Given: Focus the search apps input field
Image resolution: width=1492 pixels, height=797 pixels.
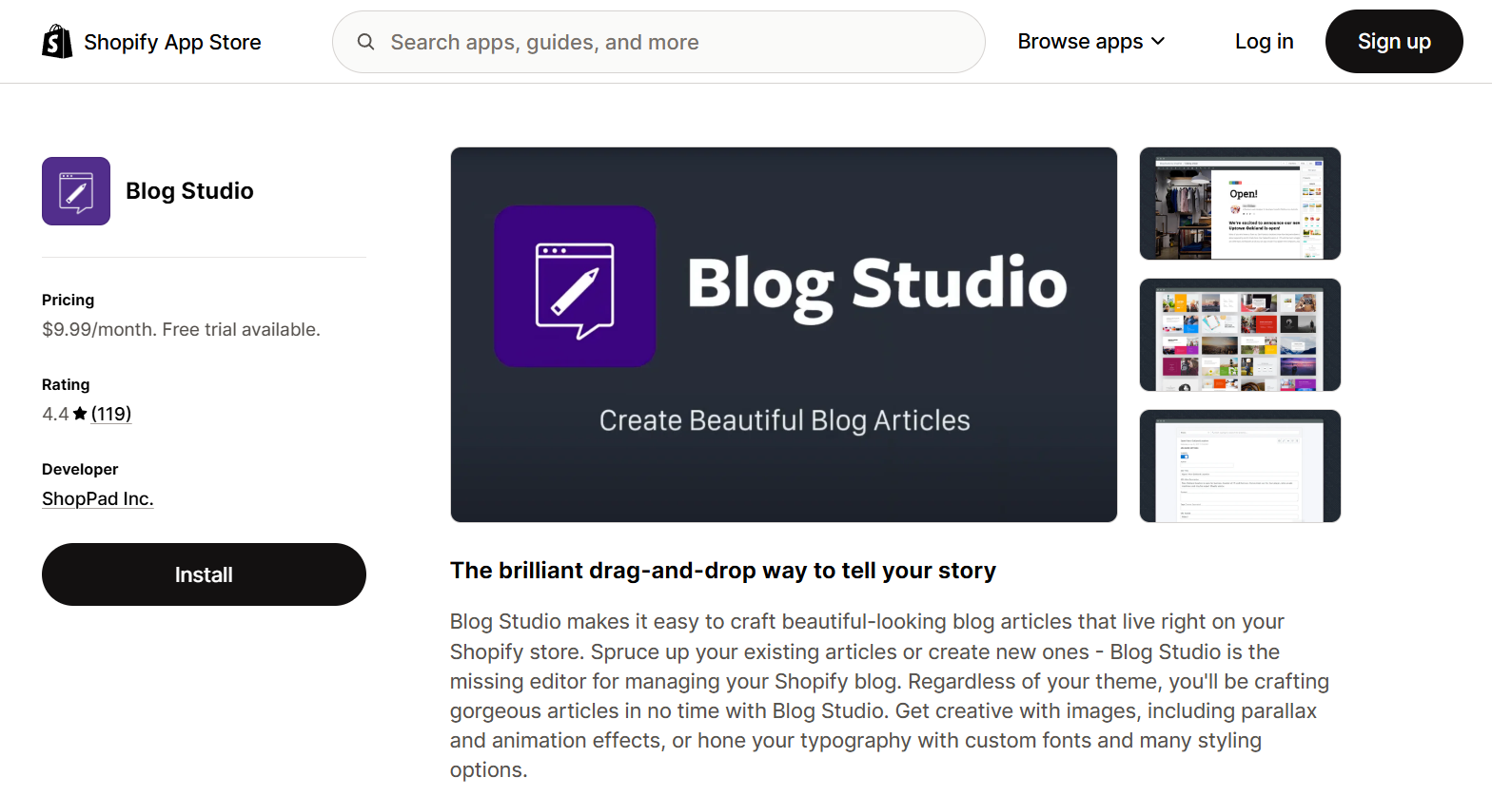Looking at the screenshot, I should coord(658,42).
